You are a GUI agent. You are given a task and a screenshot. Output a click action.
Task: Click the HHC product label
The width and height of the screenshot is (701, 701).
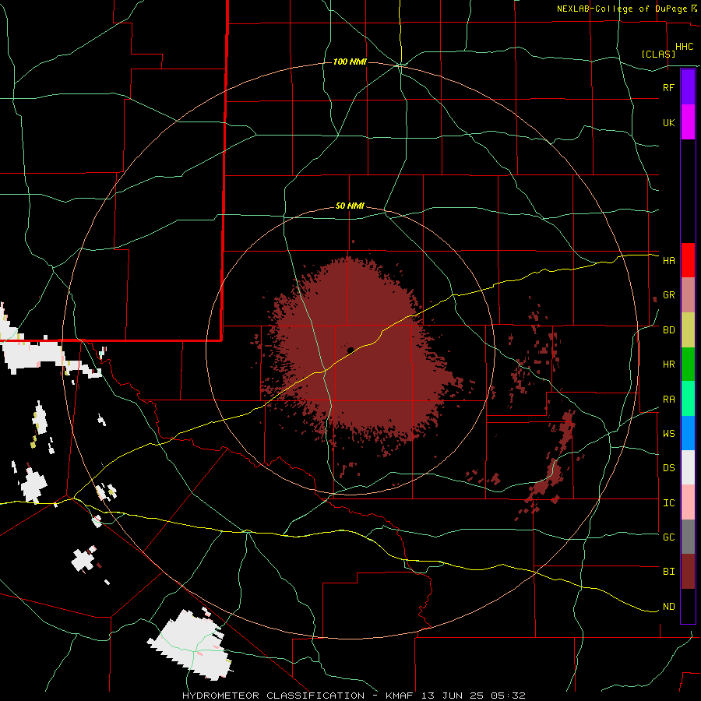(x=684, y=47)
